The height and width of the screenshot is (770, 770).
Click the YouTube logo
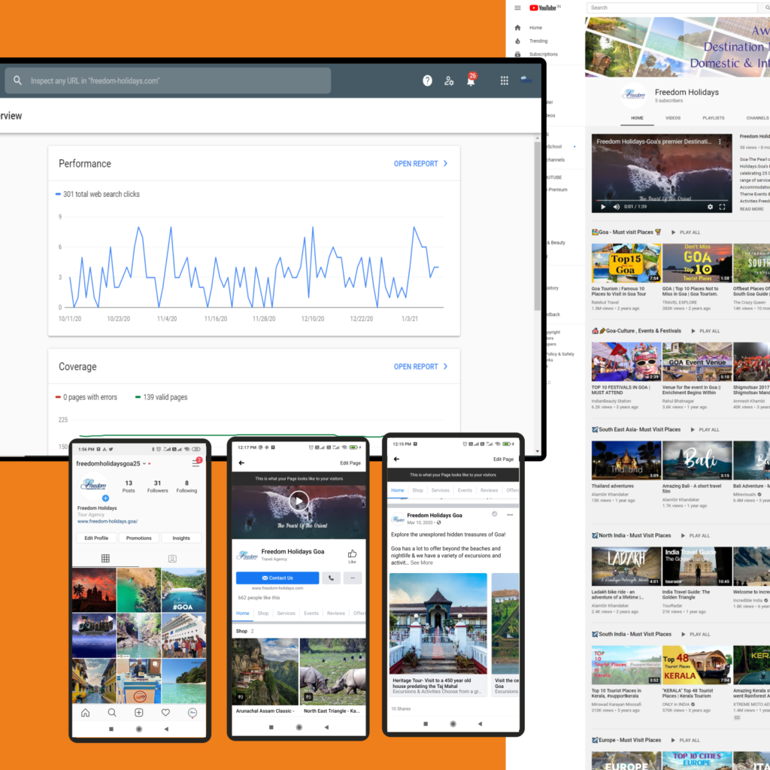point(544,8)
